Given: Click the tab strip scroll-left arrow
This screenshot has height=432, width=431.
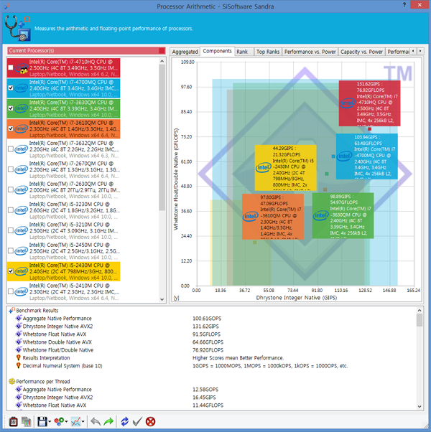Looking at the screenshot, I should (413, 51).
